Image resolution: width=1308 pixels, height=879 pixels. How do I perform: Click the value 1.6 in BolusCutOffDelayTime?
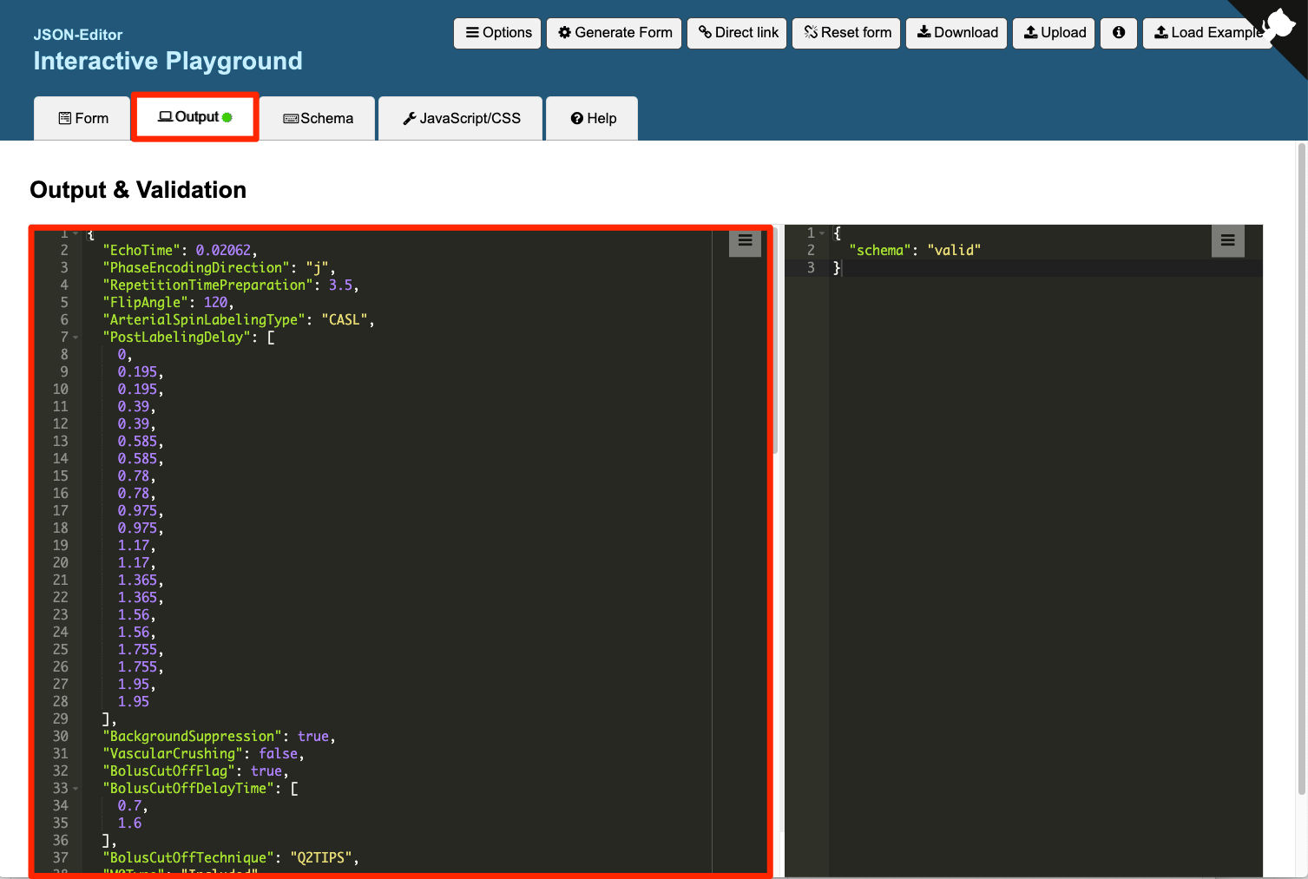click(x=129, y=823)
